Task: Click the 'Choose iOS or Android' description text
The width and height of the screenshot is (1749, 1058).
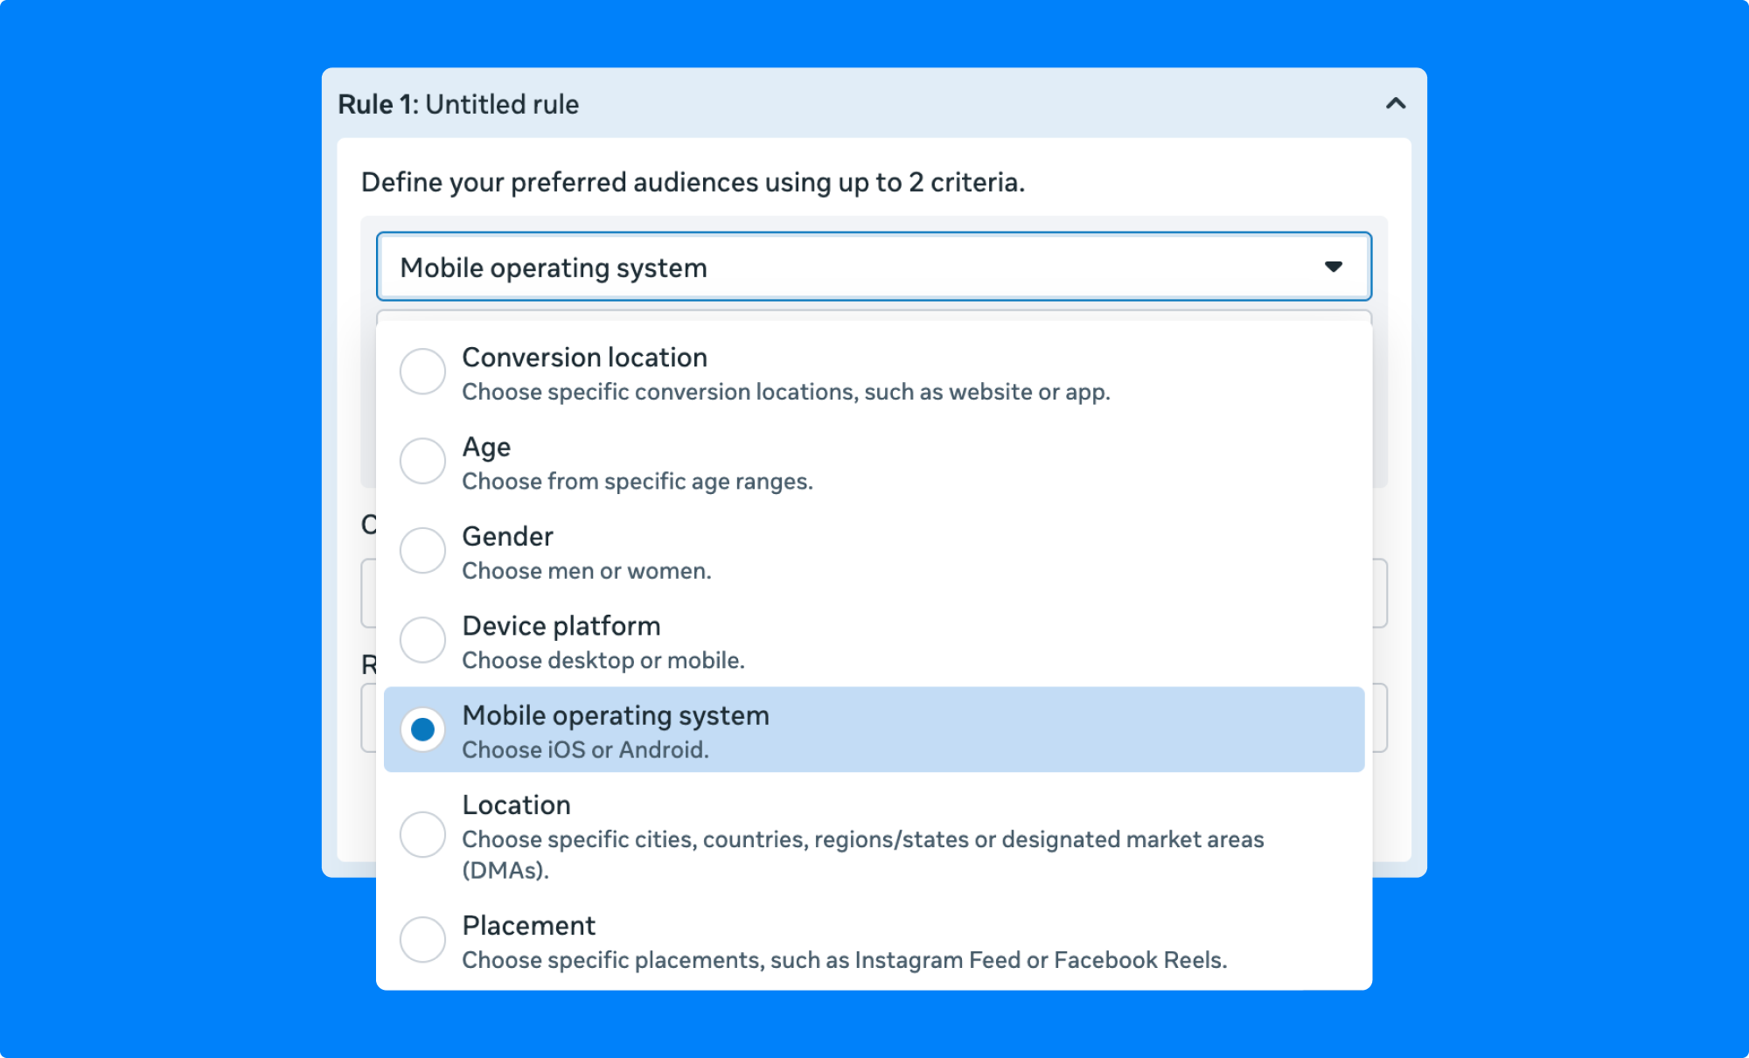Action: [584, 749]
